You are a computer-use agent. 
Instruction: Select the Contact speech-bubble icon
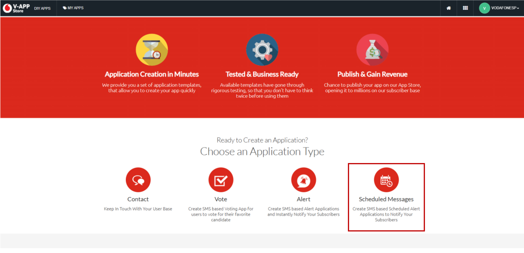pos(138,180)
